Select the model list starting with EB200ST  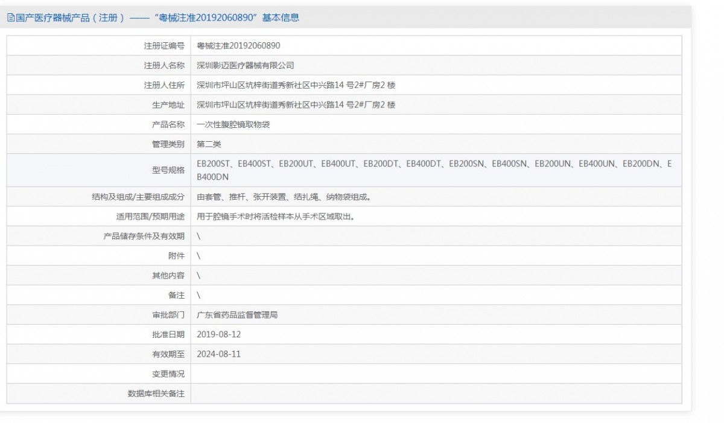click(434, 170)
